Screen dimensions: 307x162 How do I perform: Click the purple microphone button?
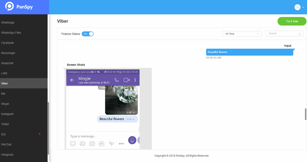(x=132, y=140)
